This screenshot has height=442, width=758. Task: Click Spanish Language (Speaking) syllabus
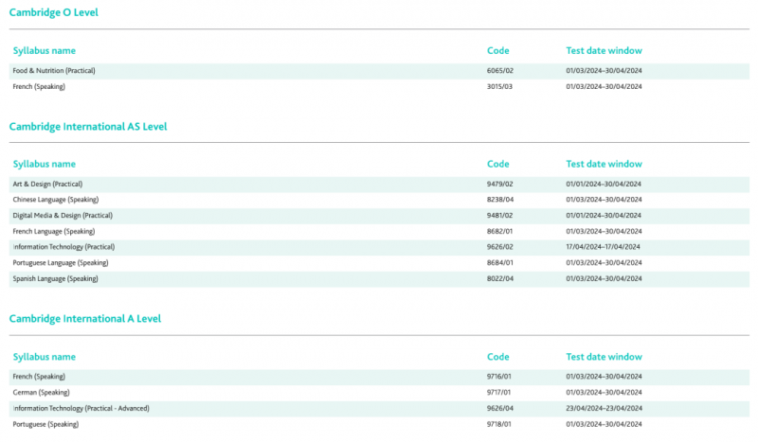point(55,278)
